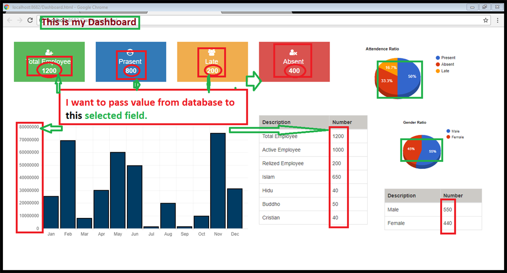Screen dimensions: 507x273
Task: Click the 'Jul' month axis label
Action: point(151,234)
